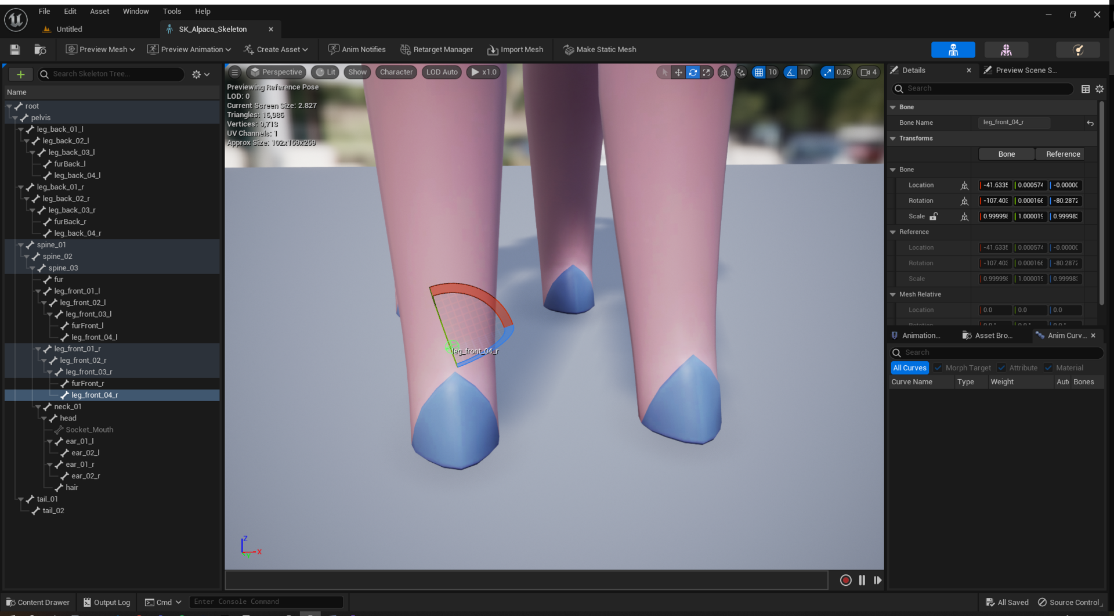Select the Scale tool in the viewport
Viewport: 1114px width, 616px height.
707,72
